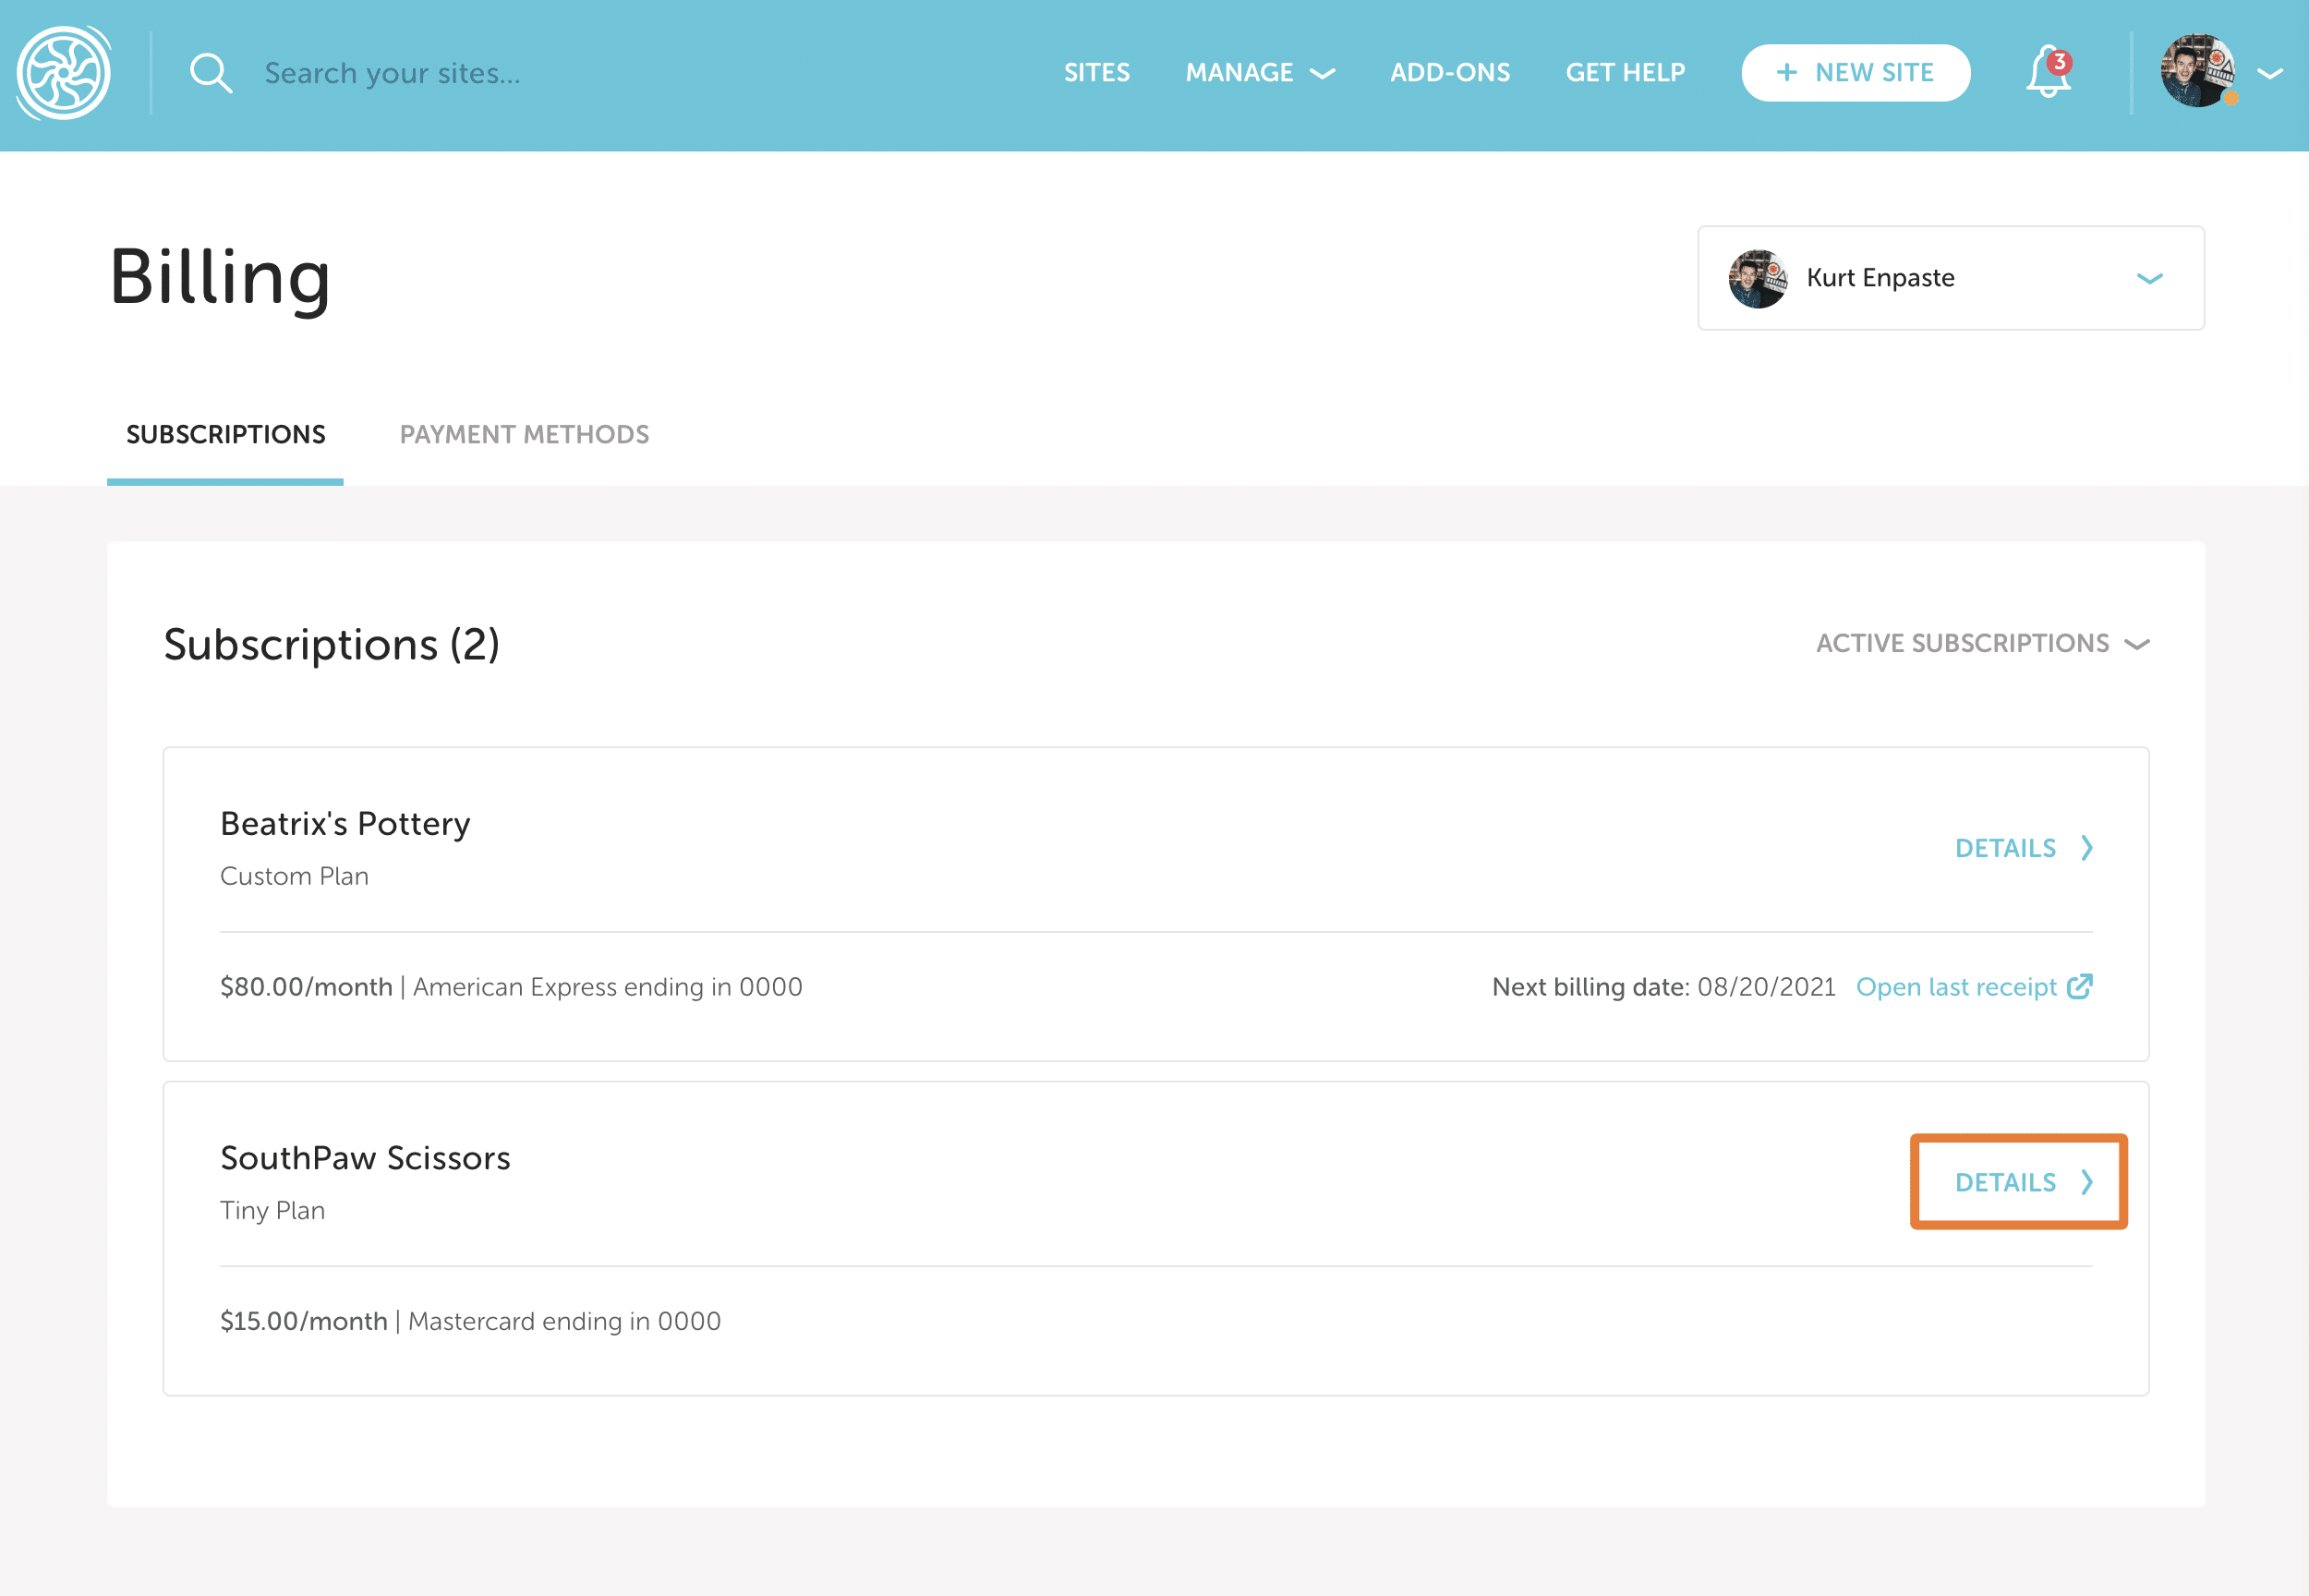Focus the Search your sites field
Image resolution: width=2309 pixels, height=1596 pixels.
point(392,73)
